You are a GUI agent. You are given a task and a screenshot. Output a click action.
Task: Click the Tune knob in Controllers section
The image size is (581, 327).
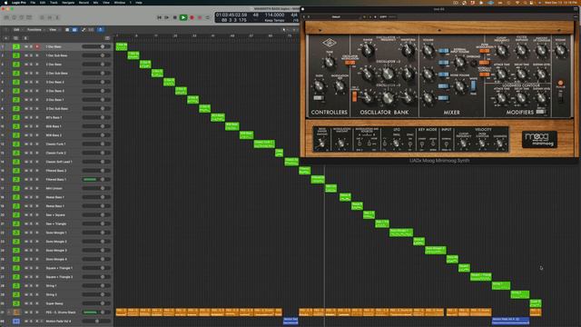click(329, 63)
